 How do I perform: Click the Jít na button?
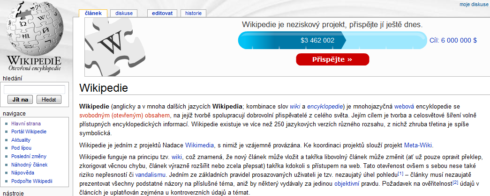(20, 100)
